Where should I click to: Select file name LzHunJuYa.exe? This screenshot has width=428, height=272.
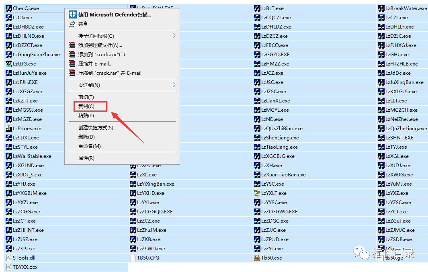(30, 73)
